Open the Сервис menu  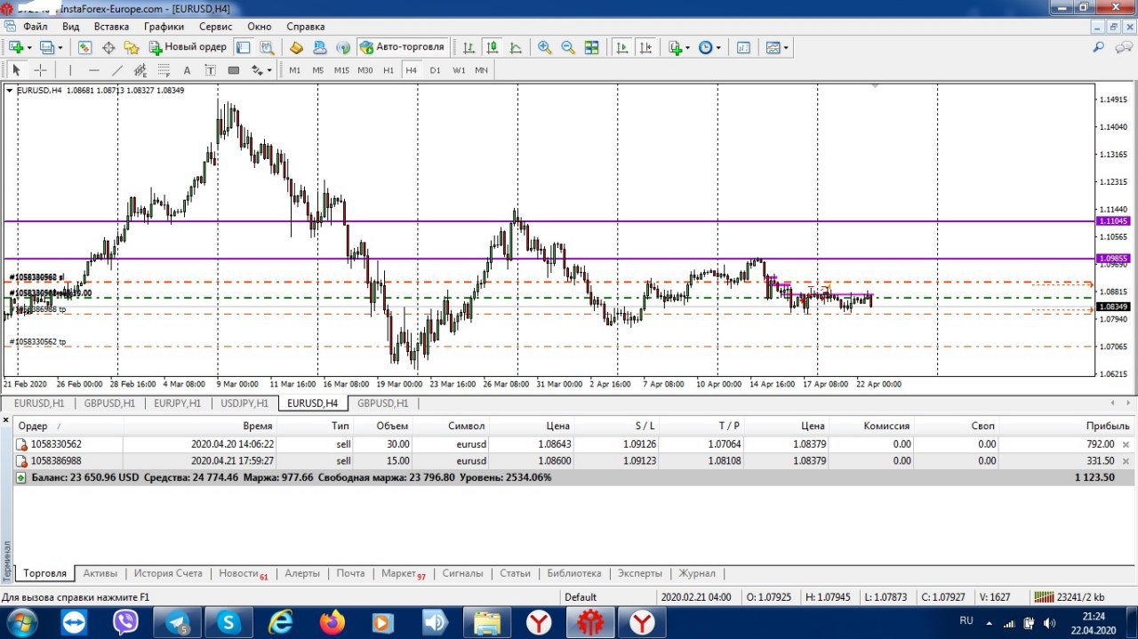(x=215, y=27)
